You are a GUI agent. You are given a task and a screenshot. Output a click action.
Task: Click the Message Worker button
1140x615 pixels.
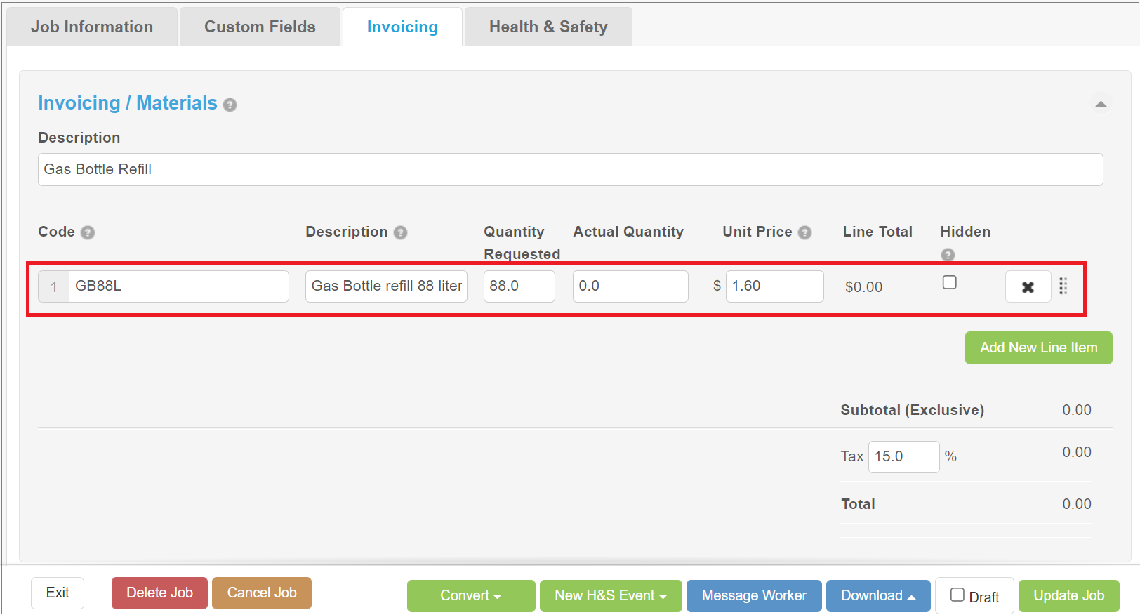coord(754,595)
